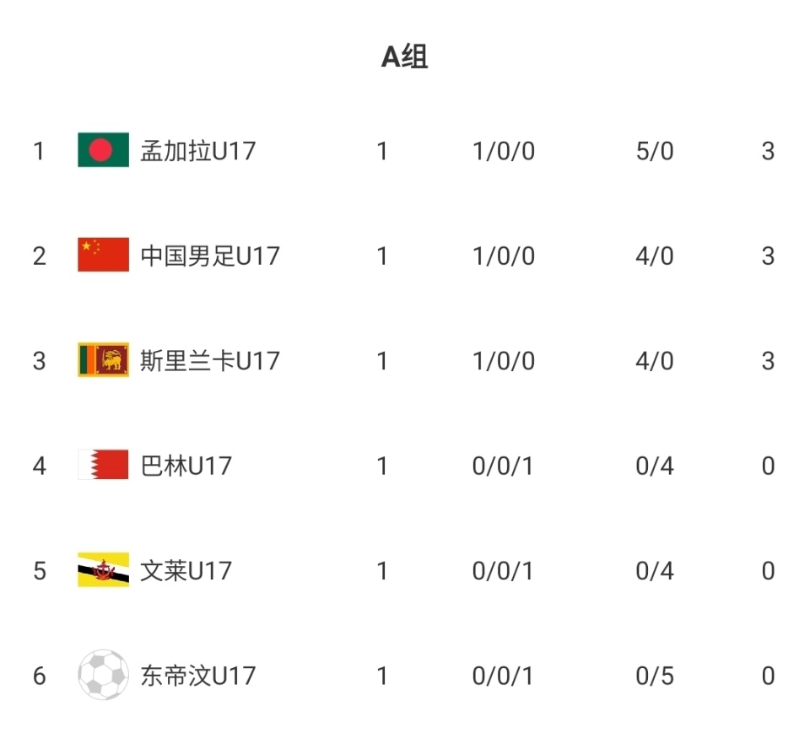Open the 中国男足U17 team page

210,256
